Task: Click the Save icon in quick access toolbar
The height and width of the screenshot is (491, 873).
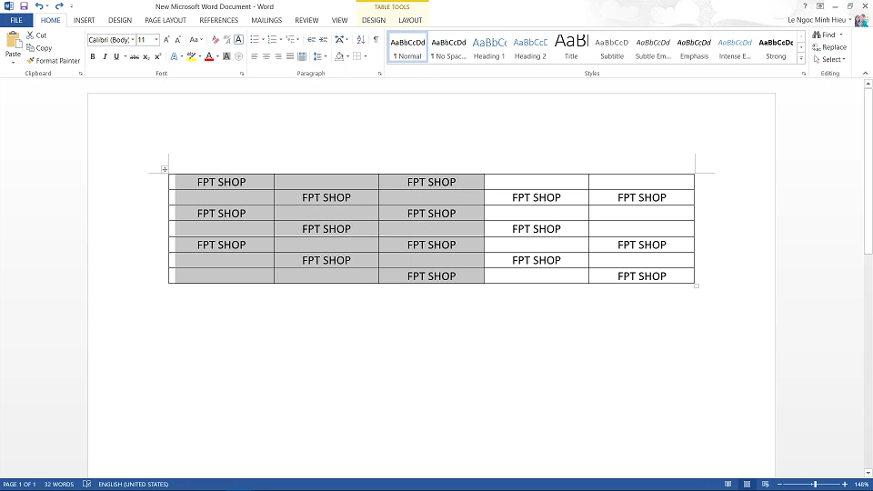Action: click(x=24, y=6)
